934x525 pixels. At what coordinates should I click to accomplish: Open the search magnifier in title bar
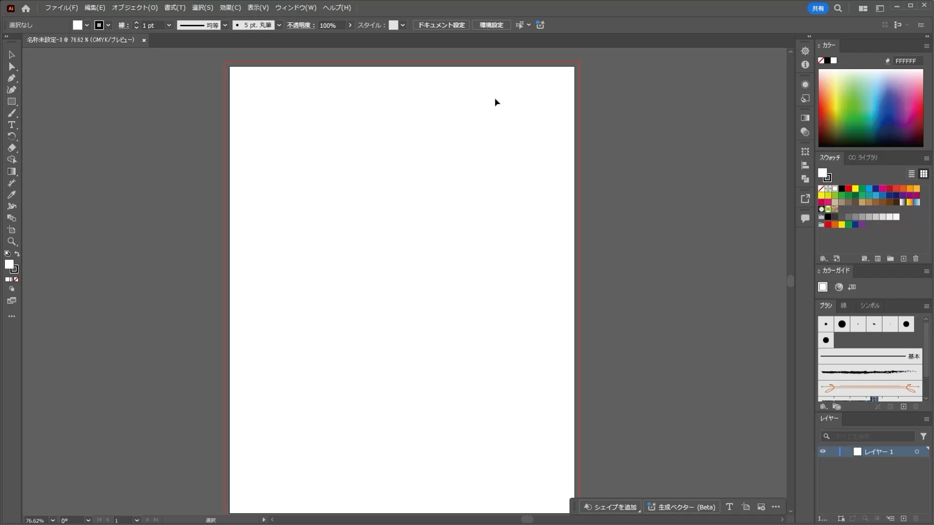click(838, 8)
